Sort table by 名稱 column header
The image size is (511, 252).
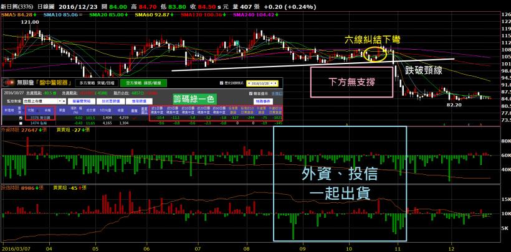47,110
